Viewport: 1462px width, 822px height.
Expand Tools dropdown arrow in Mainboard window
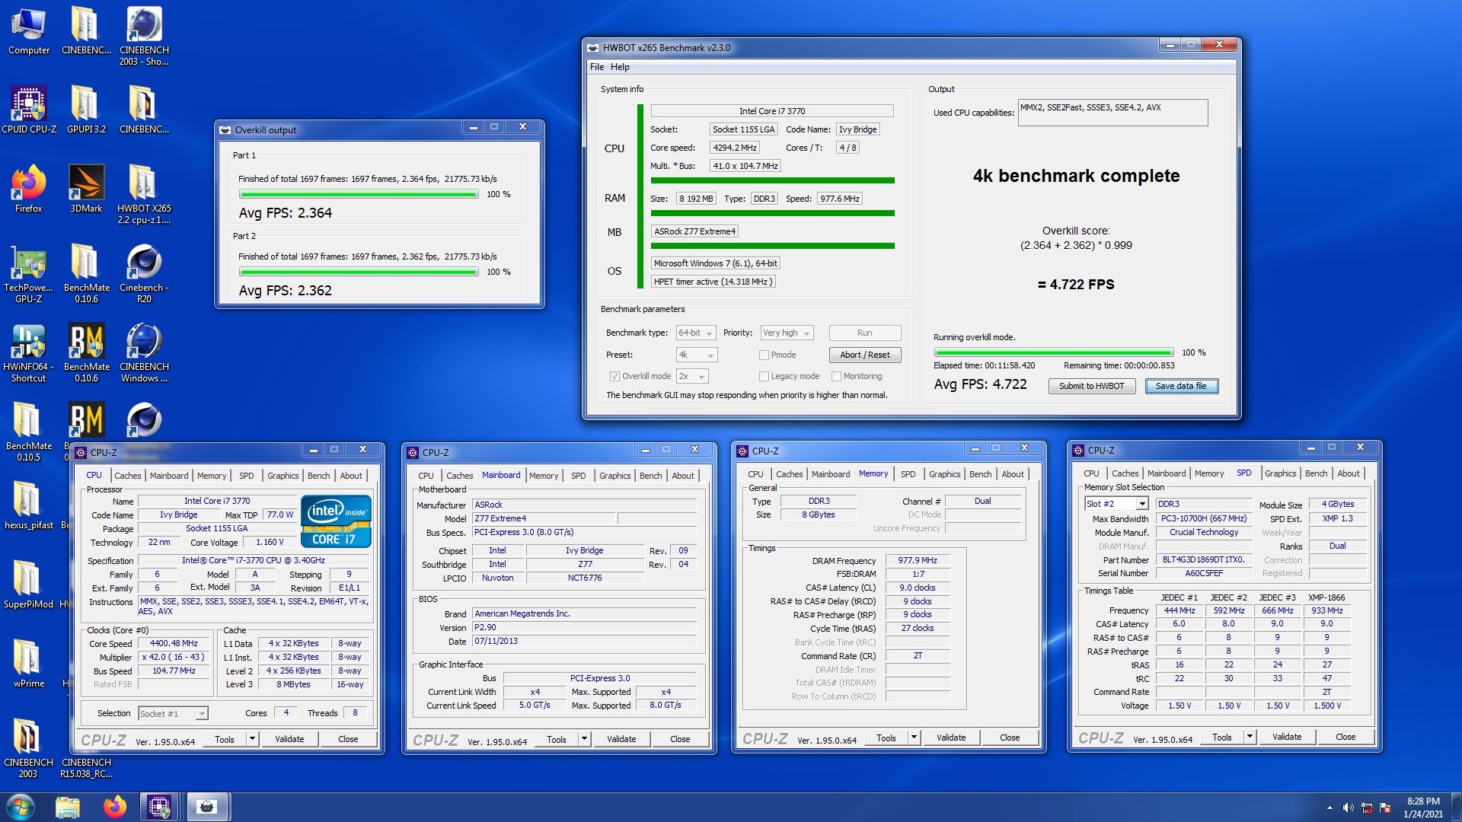(x=584, y=739)
